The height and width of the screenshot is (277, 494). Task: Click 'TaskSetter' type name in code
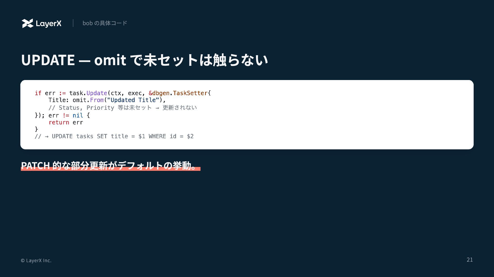[x=190, y=93]
